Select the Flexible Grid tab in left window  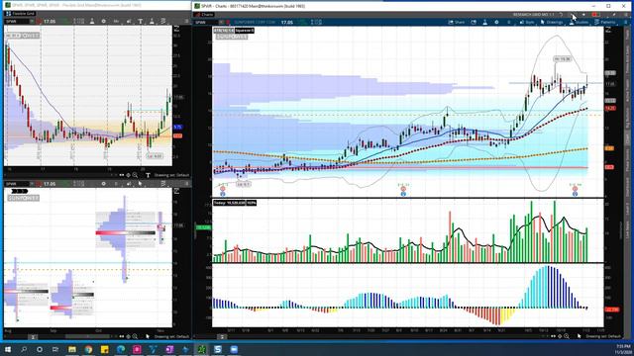click(x=20, y=13)
